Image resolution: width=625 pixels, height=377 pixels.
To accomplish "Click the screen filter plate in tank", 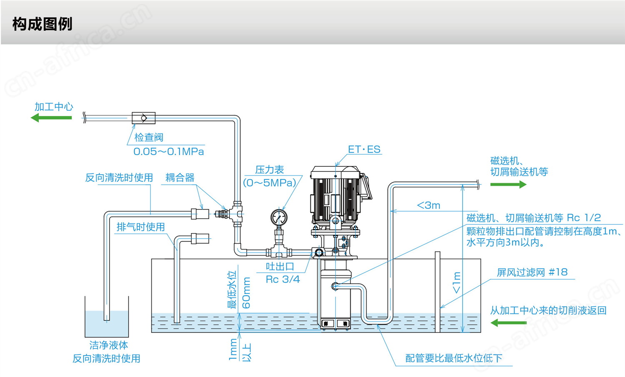I will tap(437, 292).
